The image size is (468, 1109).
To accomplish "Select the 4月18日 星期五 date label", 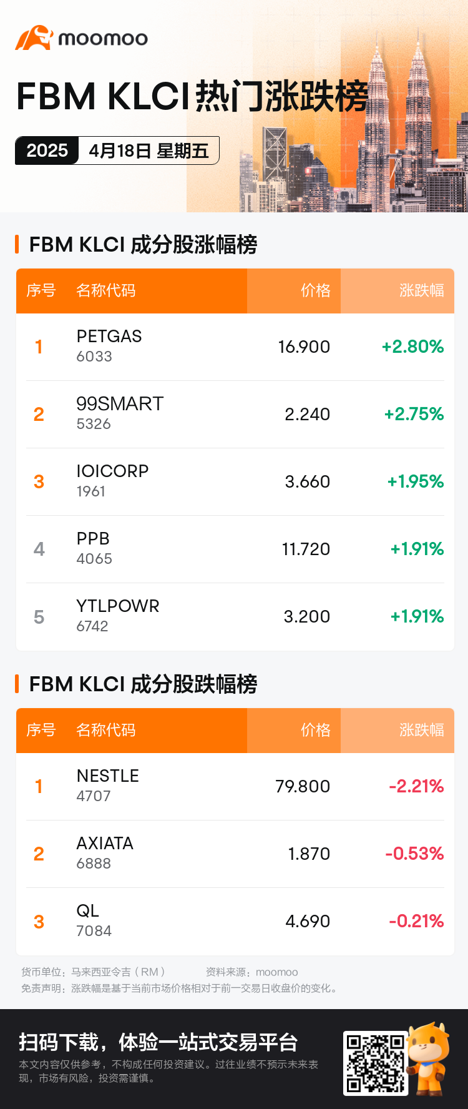I will coord(149,150).
